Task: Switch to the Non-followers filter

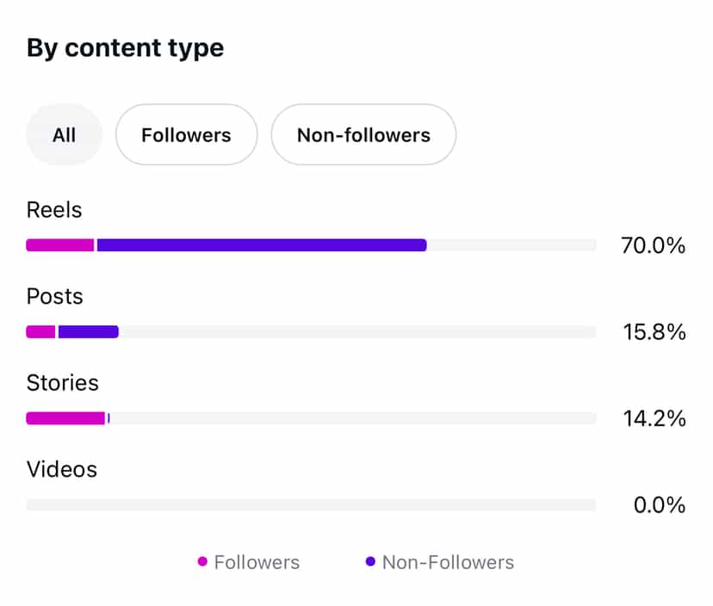Action: click(363, 135)
